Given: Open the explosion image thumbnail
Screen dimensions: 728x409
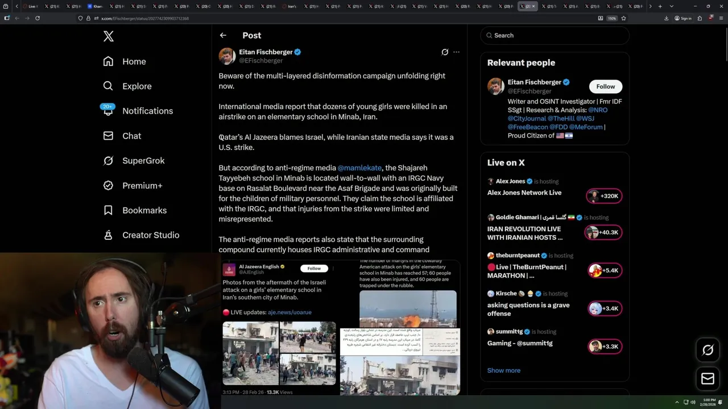Looking at the screenshot, I should pos(408,309).
